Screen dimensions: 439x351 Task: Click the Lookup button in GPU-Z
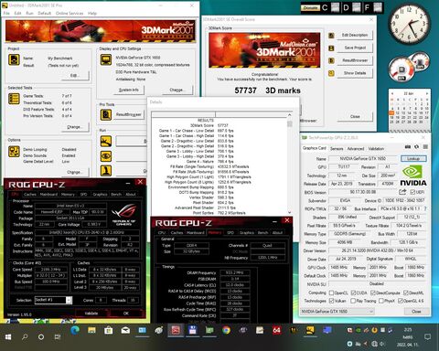click(x=413, y=158)
